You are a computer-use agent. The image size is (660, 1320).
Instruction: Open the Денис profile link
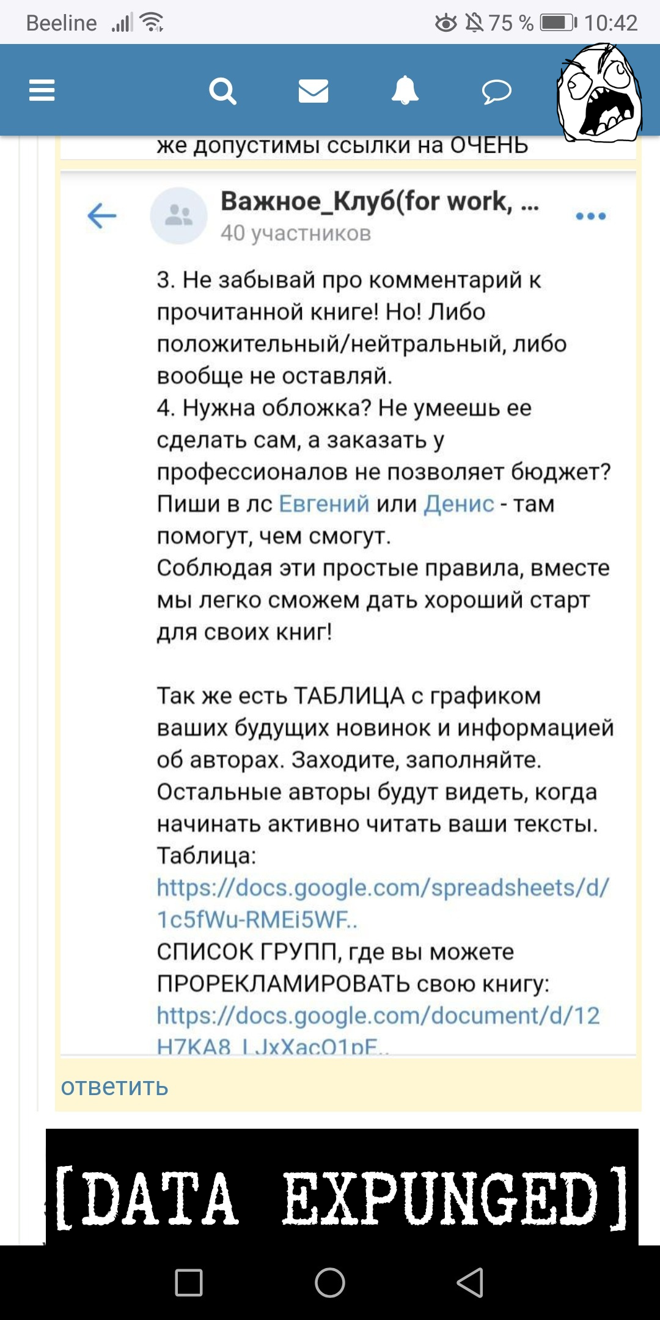coord(459,504)
